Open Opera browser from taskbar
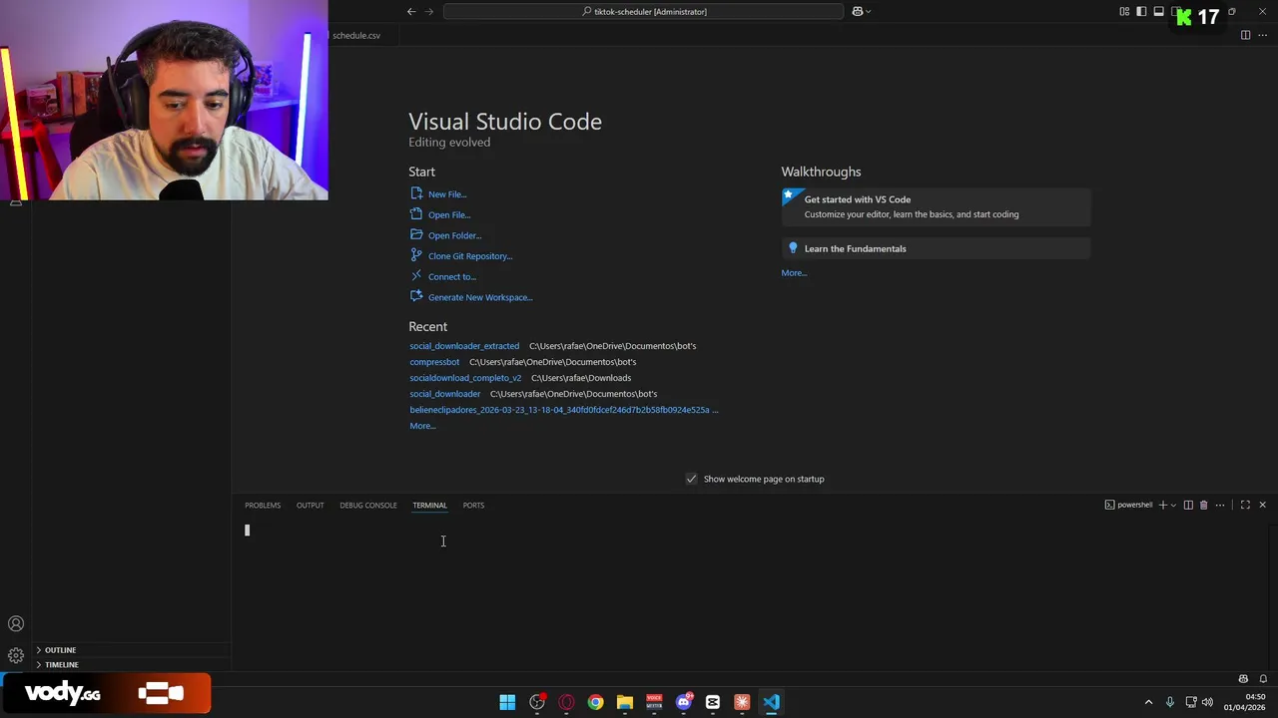This screenshot has width=1278, height=718. [566, 702]
